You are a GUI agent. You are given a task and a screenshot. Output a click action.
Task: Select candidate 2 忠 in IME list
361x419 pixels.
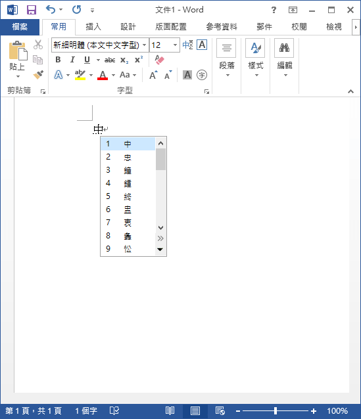coord(128,157)
